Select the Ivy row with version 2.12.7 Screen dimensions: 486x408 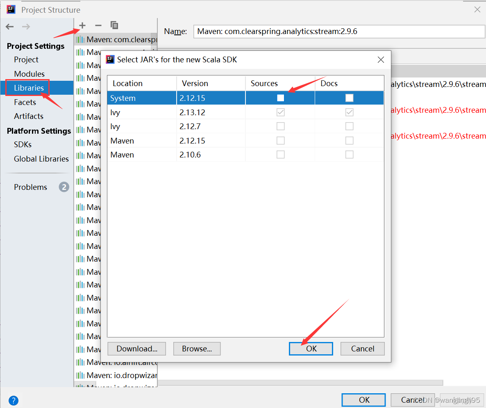(x=245, y=126)
